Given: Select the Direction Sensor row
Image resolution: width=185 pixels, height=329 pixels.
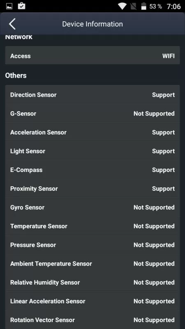Looking at the screenshot, I should click(x=92, y=95).
